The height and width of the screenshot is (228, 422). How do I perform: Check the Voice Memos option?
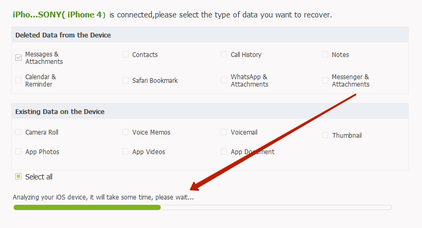pyautogui.click(x=125, y=132)
